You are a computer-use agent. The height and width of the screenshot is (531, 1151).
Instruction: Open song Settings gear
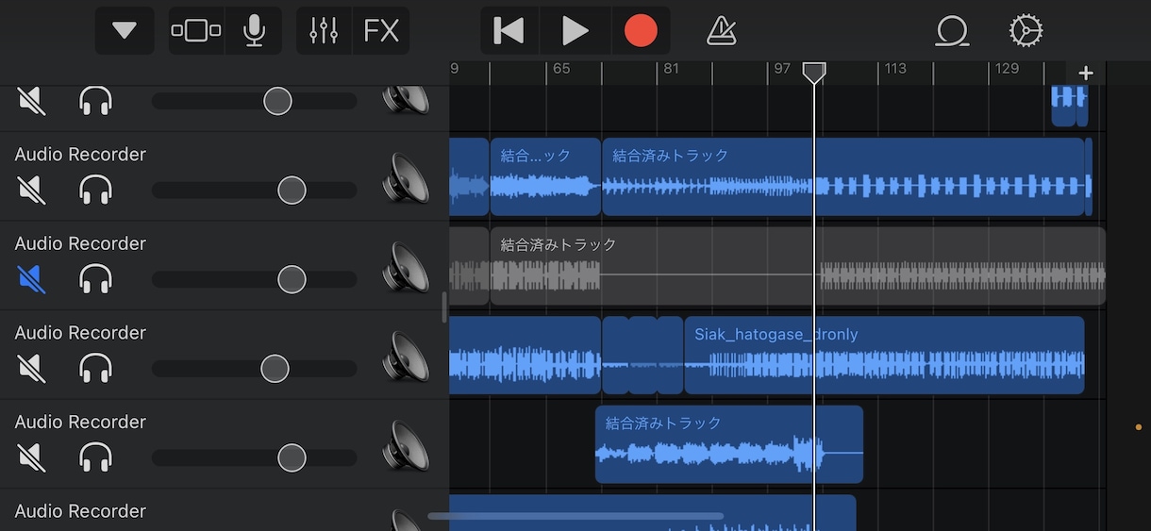pyautogui.click(x=1026, y=31)
